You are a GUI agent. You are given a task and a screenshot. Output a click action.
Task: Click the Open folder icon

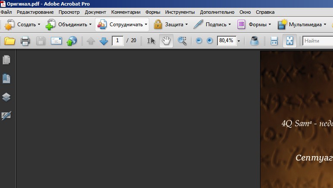pyautogui.click(x=9, y=41)
